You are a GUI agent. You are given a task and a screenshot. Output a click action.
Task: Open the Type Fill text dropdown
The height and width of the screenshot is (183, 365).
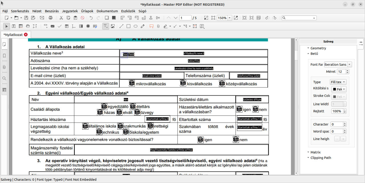338,82
